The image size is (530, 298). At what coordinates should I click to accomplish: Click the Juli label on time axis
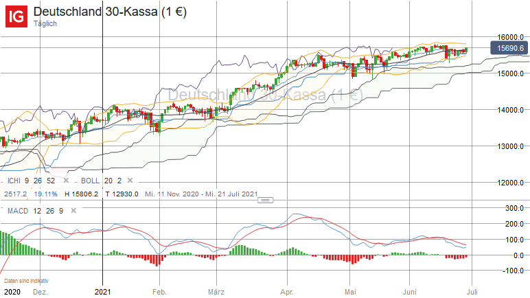472,292
